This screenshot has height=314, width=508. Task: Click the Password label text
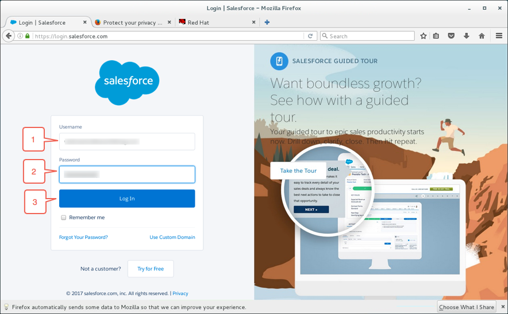coord(70,160)
